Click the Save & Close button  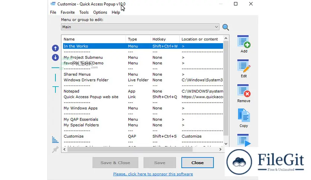(115, 163)
